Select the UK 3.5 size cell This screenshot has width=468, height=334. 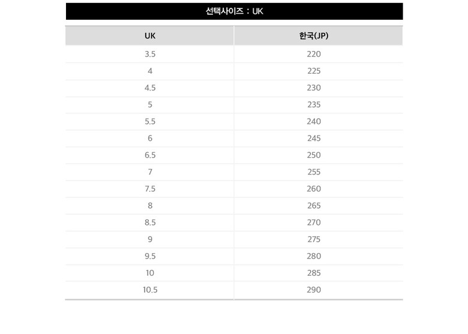150,54
